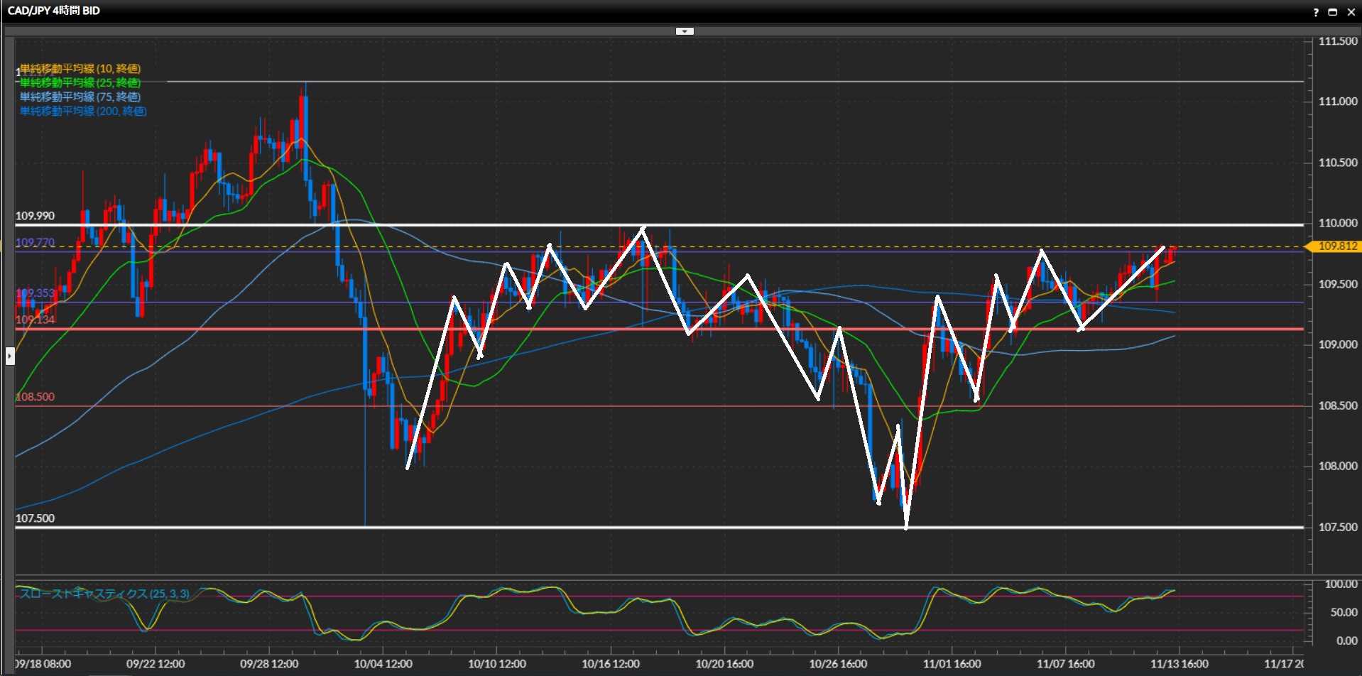This screenshot has height=676, width=1362.
Task: Click the 10/16 12:00 time axis label
Action: click(x=611, y=664)
